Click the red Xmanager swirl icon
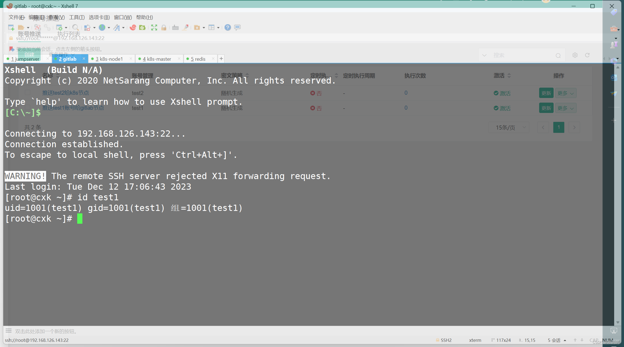624x347 pixels. (133, 27)
